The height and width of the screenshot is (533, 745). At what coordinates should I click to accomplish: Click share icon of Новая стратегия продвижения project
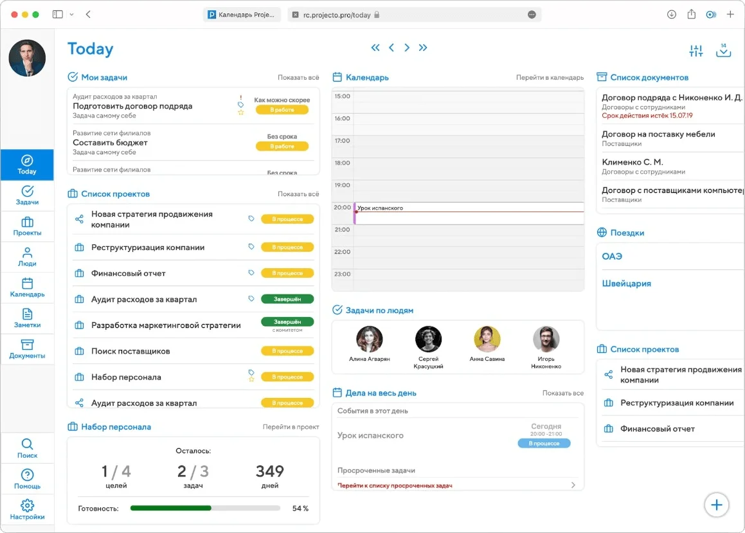79,219
